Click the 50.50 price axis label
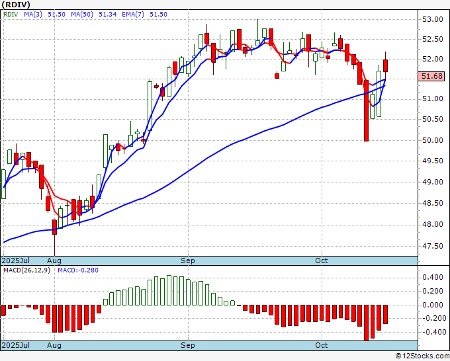Image resolution: width=450 pixels, height=361 pixels. pyautogui.click(x=433, y=119)
